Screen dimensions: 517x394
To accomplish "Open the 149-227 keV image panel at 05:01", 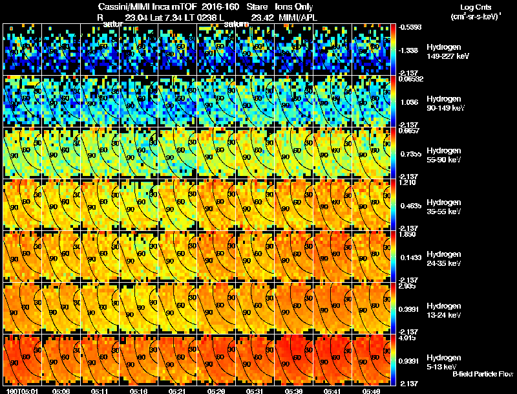I will (x=23, y=49).
